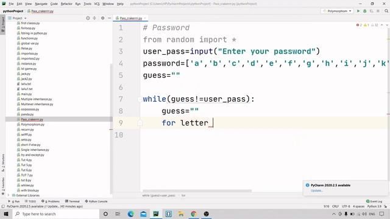Show hidden system tray icons chevron
The height and width of the screenshot is (219, 390).
click(334, 214)
